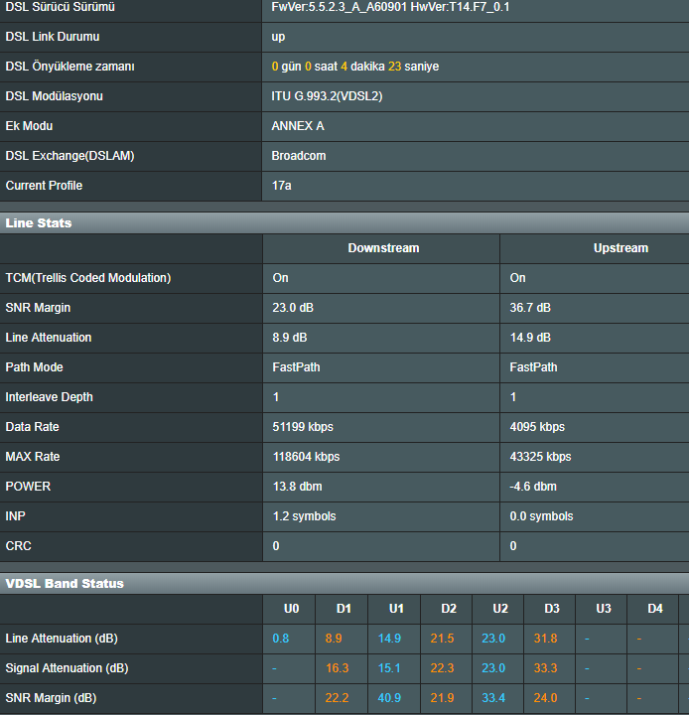Select the Downstream column header
Viewport: 689px width, 715px height.
pos(383,248)
